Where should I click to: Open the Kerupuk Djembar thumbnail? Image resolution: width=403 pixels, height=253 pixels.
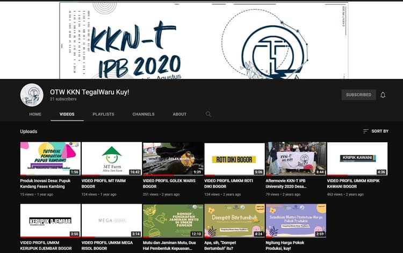[x=51, y=221]
